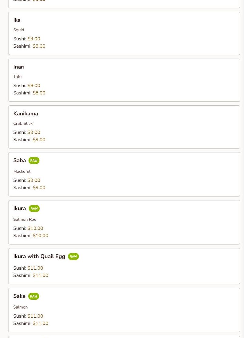250x338 pixels.
Task: Choose Kanikama sushi price $9.00
Action: pos(34,132)
